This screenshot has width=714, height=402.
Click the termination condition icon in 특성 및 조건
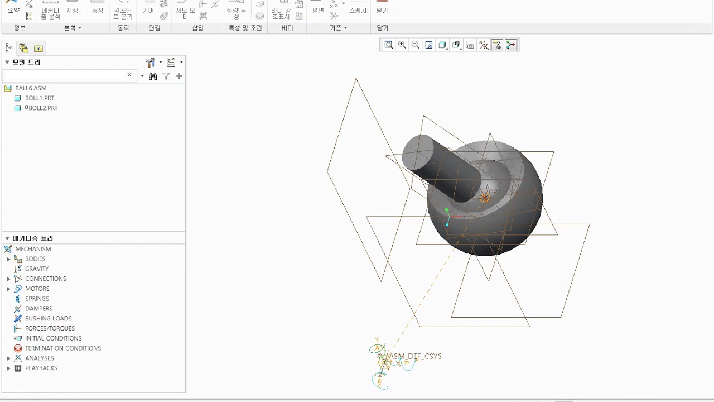(260, 16)
